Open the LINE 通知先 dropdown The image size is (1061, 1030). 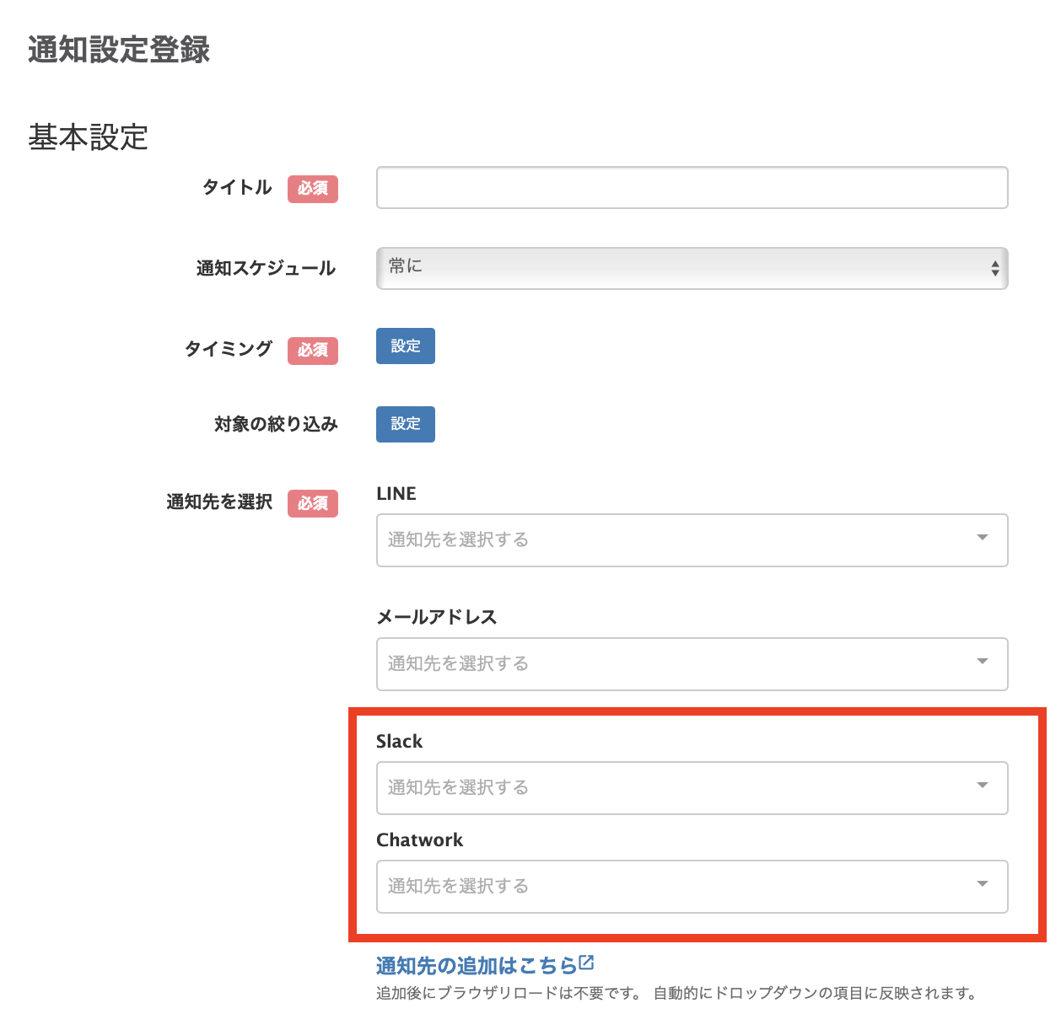pos(692,540)
